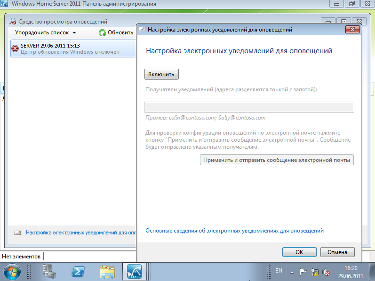Screen dimensions: 375x281
Task: Restore down the Windows Home Server dashboard window
Action: [x=352, y=4]
